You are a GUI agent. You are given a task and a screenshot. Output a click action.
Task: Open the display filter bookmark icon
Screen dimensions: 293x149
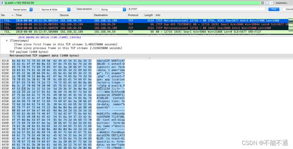[x=2, y=3]
